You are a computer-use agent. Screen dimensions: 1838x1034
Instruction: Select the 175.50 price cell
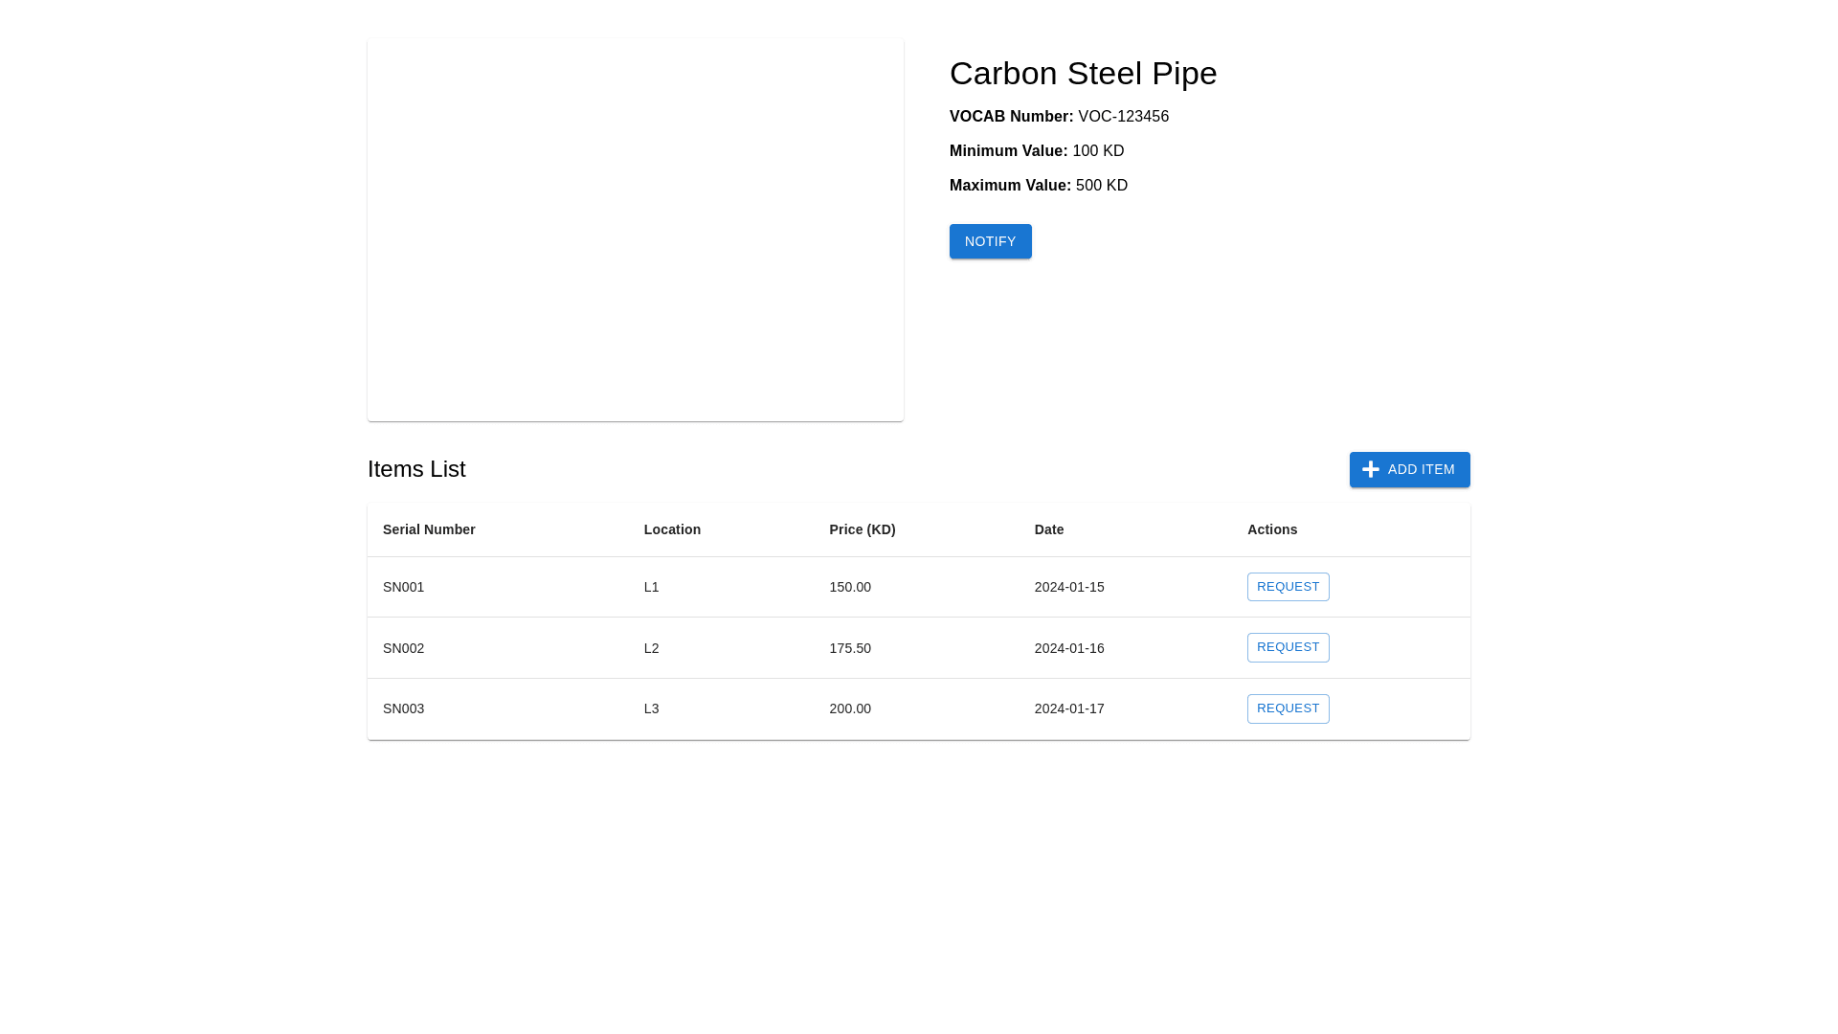pyautogui.click(x=849, y=648)
